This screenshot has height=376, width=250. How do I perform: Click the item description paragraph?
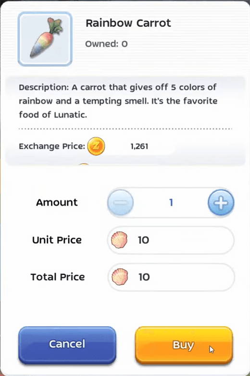(x=118, y=101)
